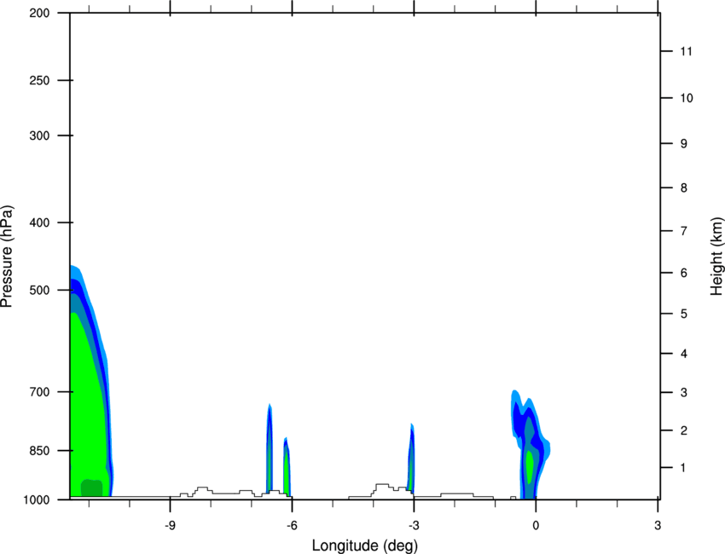Click the 0 longitude tick label
725x554 pixels.
click(536, 526)
